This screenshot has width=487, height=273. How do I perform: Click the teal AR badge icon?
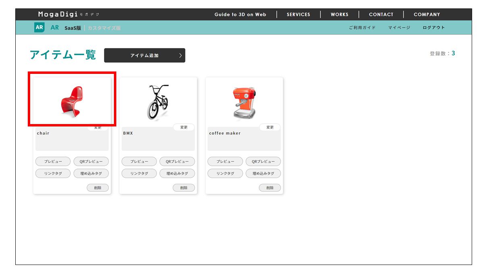coord(39,28)
